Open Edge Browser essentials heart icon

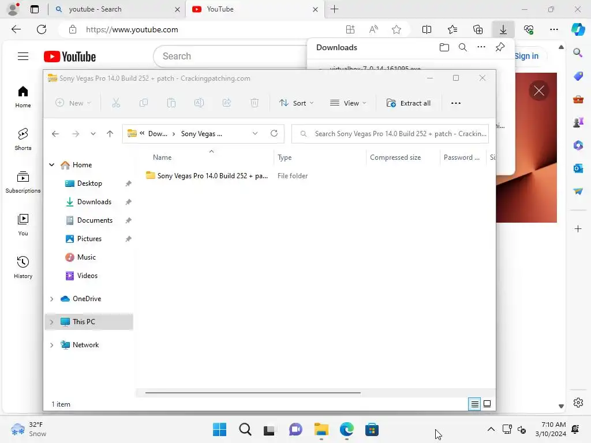529,29
